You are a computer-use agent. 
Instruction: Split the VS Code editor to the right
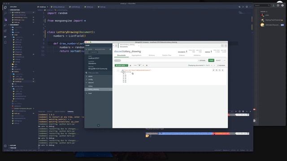click(247, 7)
